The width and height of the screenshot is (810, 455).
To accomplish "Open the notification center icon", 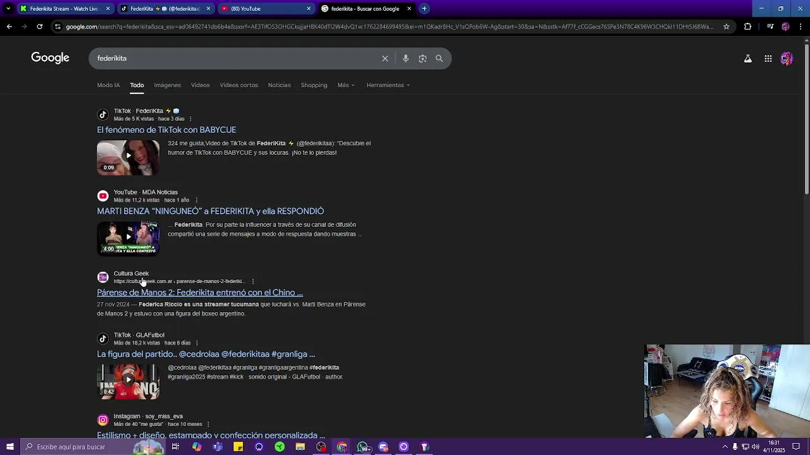I will (x=796, y=447).
